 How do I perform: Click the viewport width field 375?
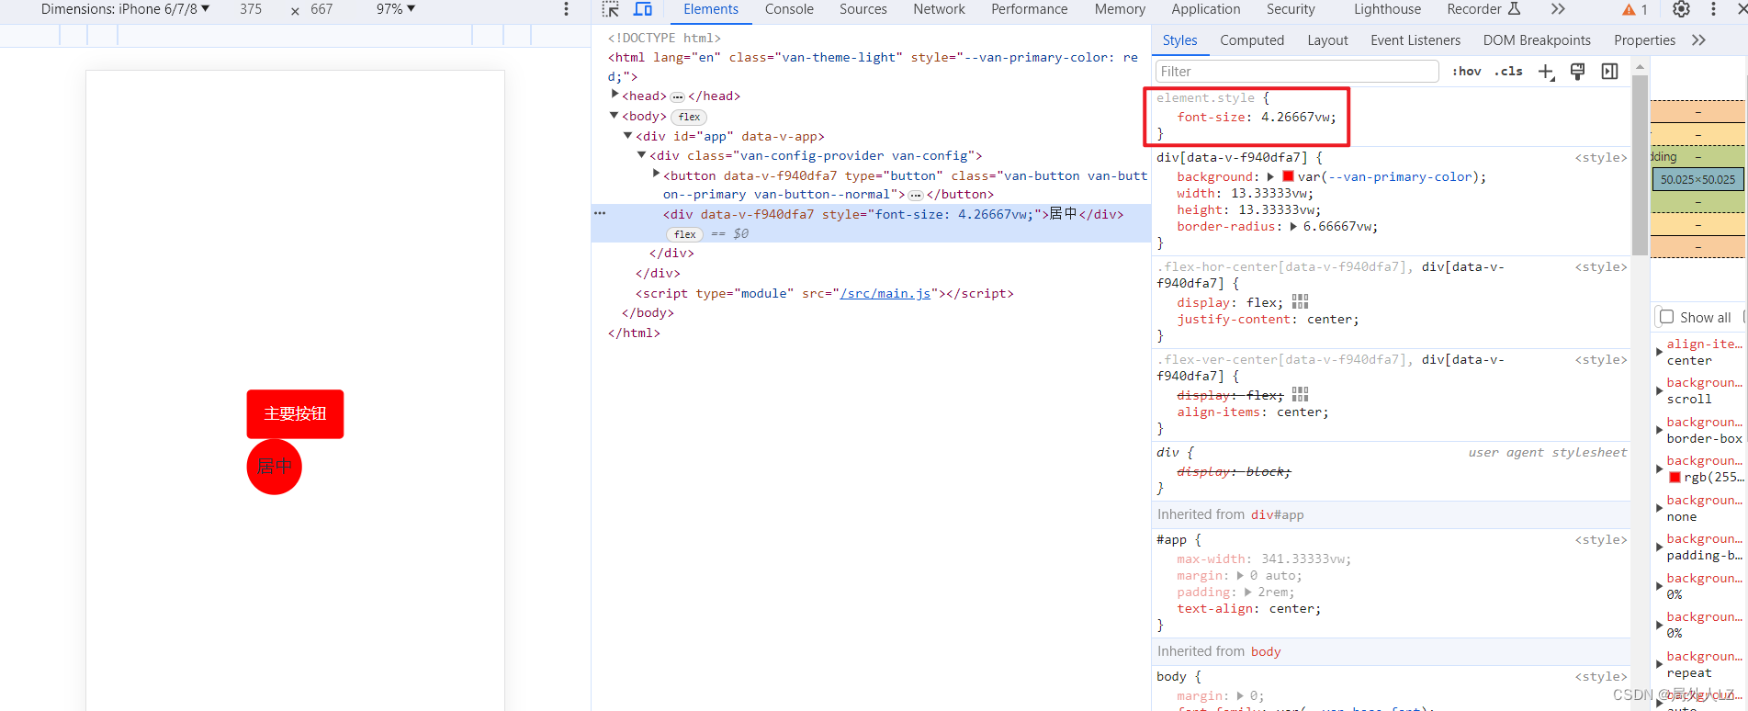click(251, 9)
